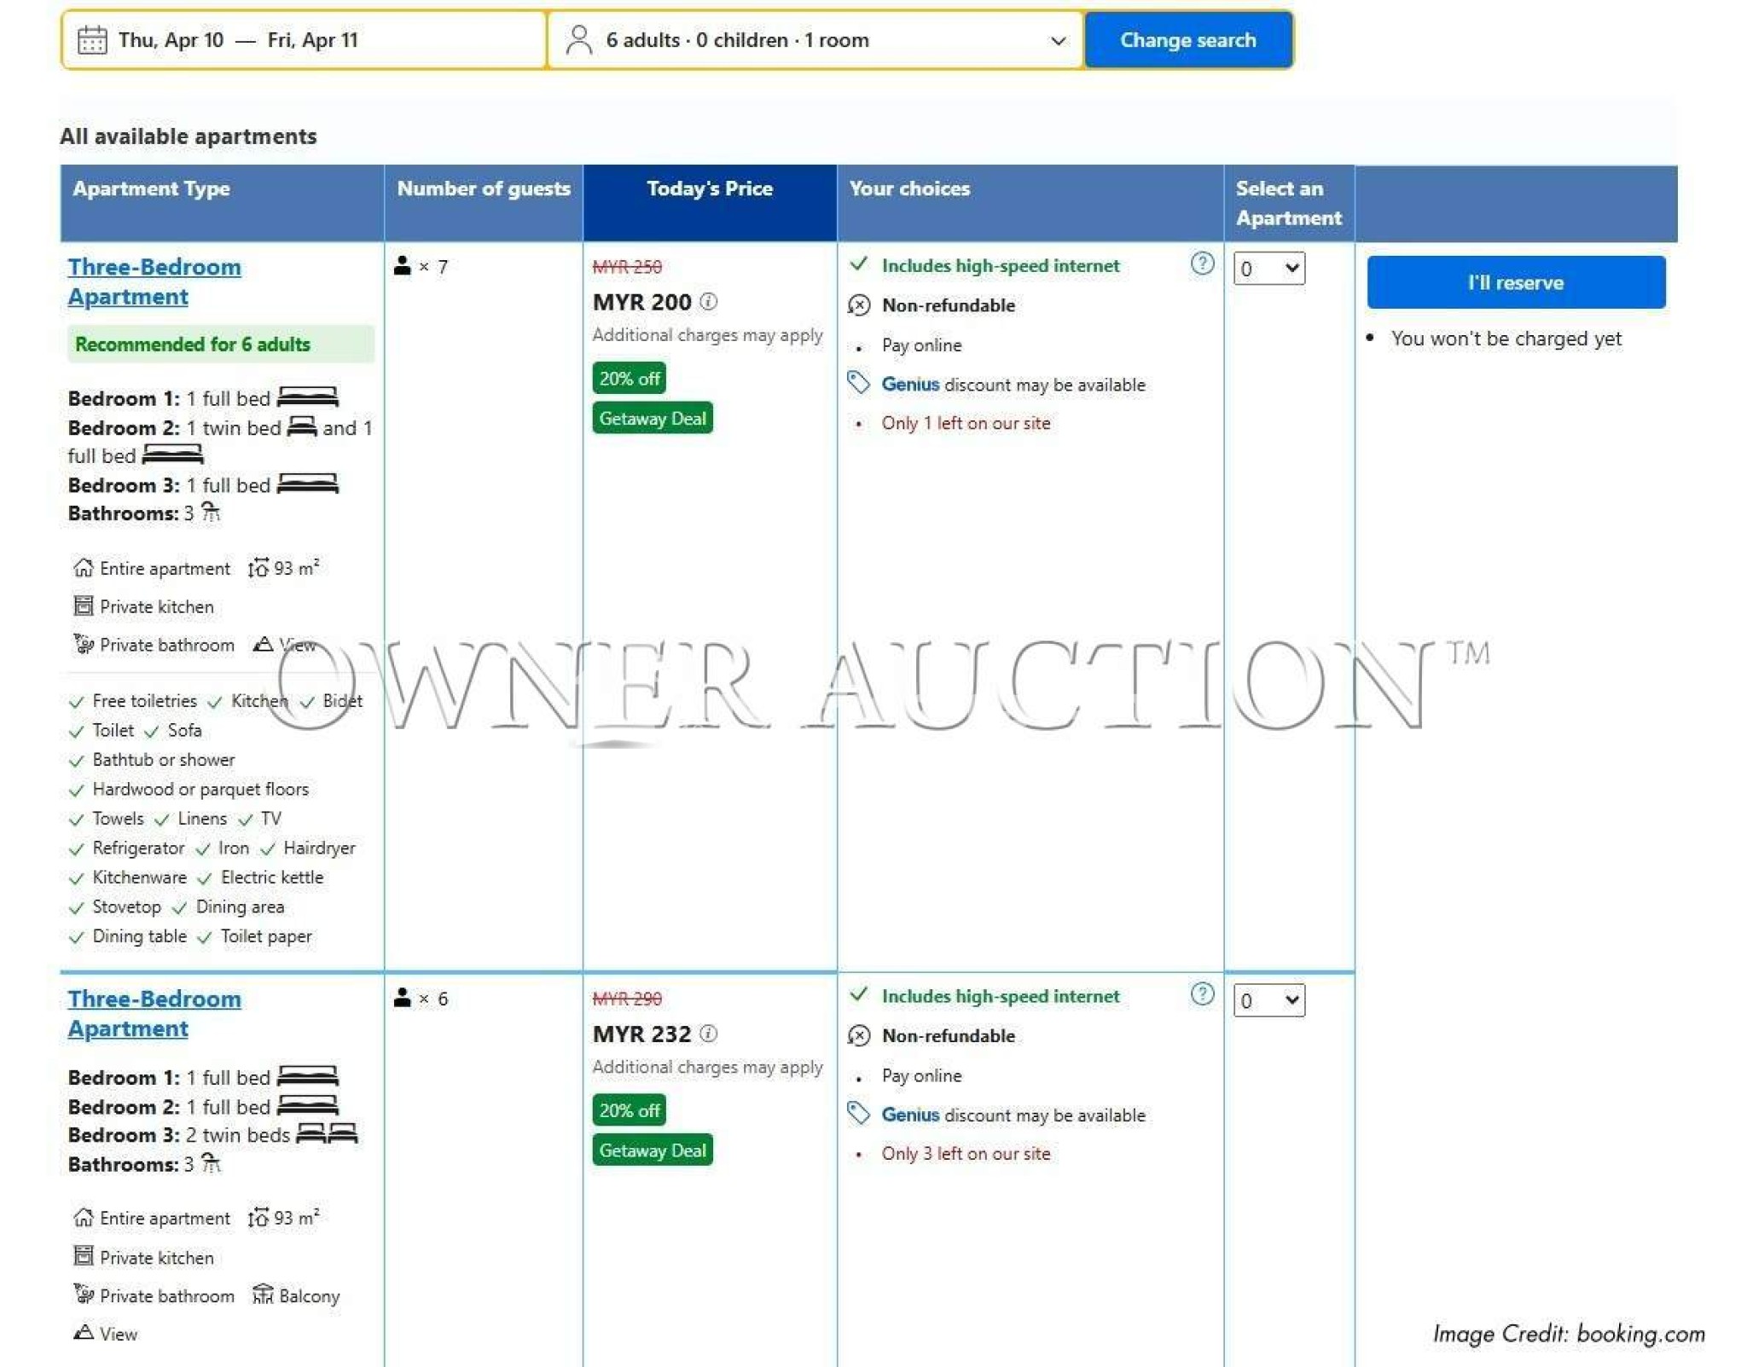Click the Today's Price column header
The width and height of the screenshot is (1747, 1367).
coord(709,189)
